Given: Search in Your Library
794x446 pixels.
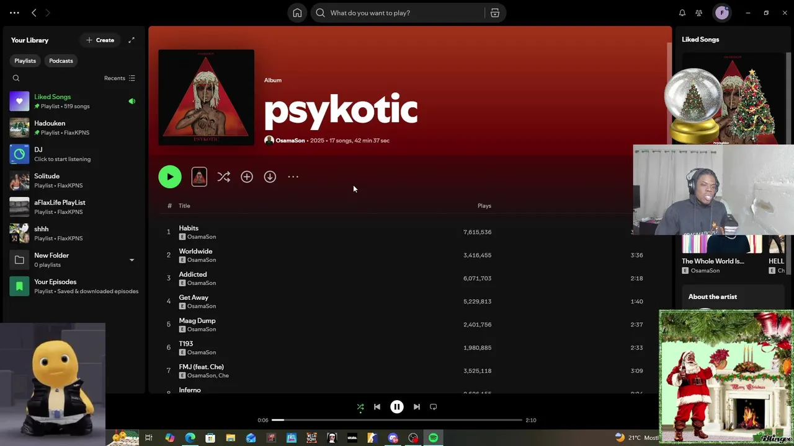Looking at the screenshot, I should (16, 78).
